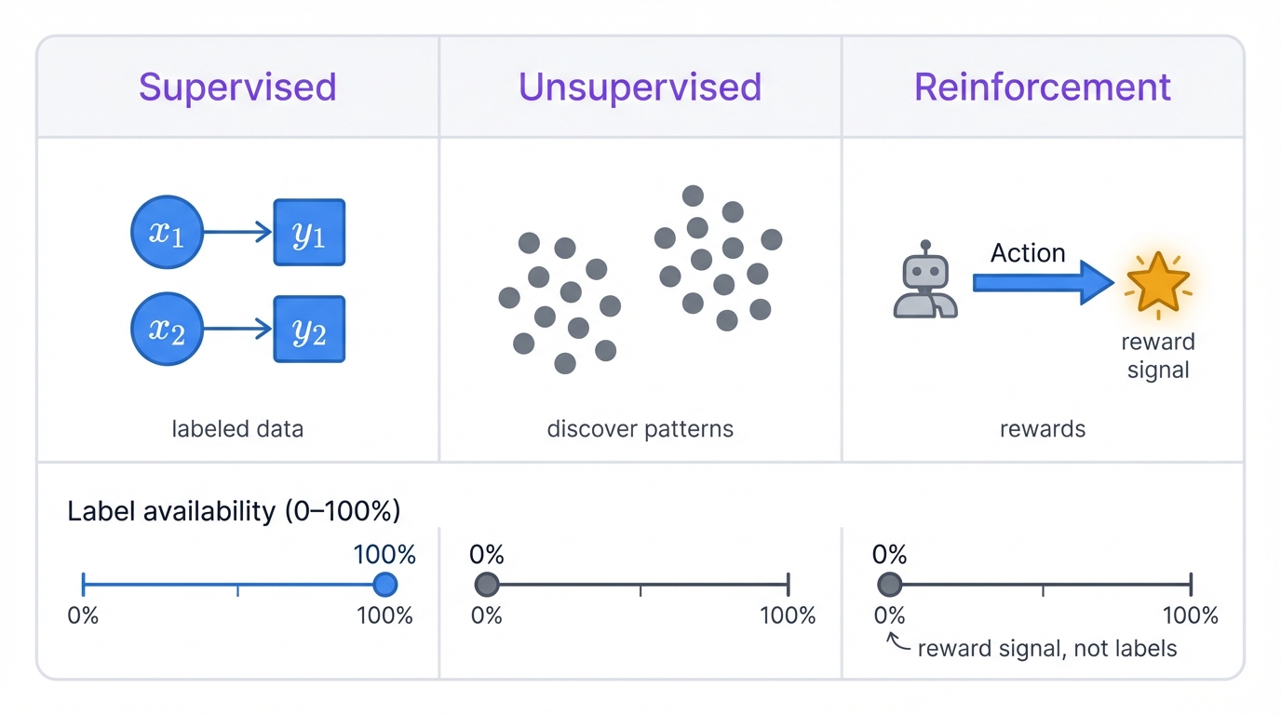
Task: Click the 'labeled data' caption
Action: (x=237, y=429)
